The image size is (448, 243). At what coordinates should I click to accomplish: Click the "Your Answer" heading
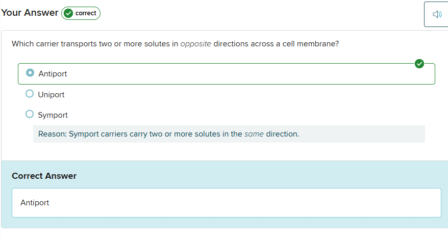tap(30, 13)
